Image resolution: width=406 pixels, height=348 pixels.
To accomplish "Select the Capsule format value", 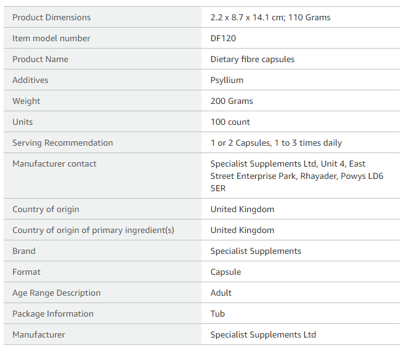I will [225, 272].
